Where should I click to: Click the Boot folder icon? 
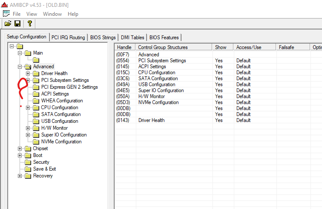coord(28,155)
